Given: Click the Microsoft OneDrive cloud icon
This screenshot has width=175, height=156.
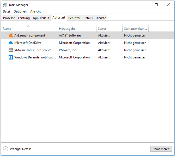Looking at the screenshot, I should point(11,43).
